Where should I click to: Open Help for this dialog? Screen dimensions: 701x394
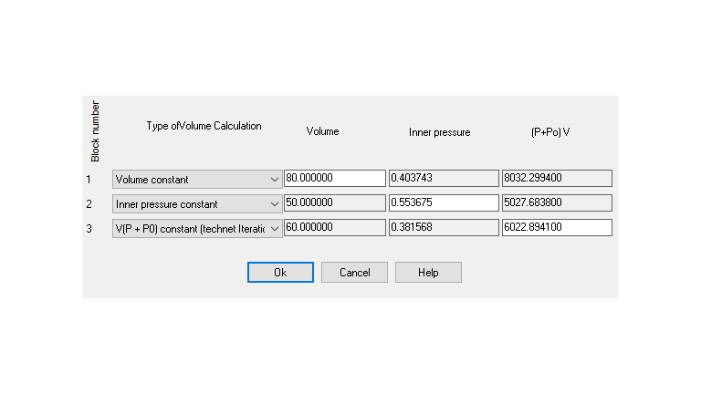(x=428, y=273)
